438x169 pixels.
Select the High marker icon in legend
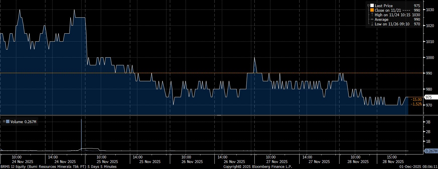click(x=372, y=15)
